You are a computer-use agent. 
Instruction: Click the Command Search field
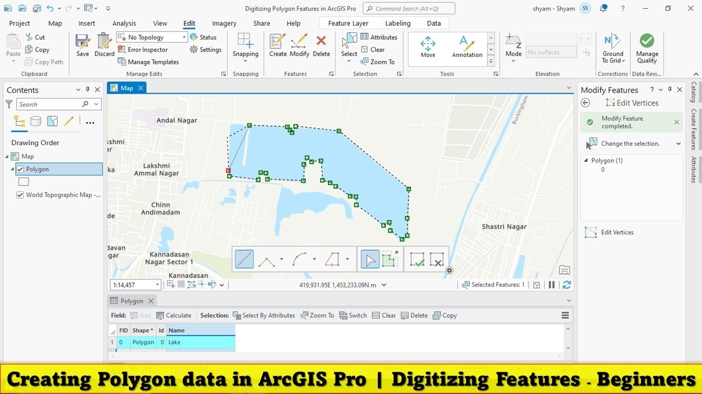tap(408, 9)
